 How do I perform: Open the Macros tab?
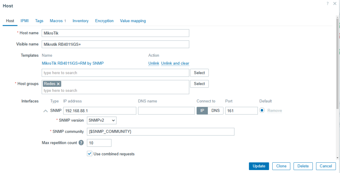(x=58, y=21)
